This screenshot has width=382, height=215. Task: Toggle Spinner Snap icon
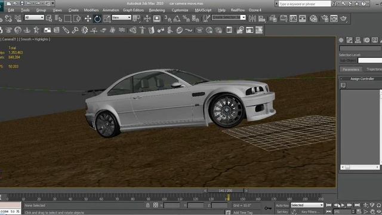(195, 19)
